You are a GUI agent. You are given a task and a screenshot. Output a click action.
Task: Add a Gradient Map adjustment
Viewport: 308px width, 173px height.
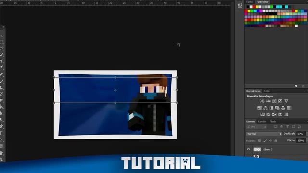(x=280, y=114)
